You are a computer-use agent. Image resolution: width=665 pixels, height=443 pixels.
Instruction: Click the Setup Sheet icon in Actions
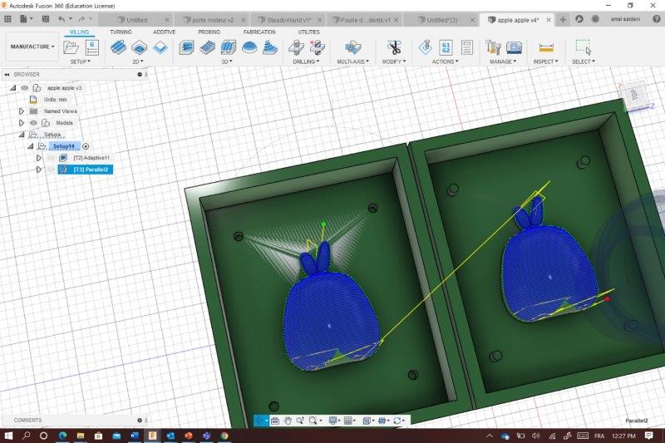click(467, 47)
